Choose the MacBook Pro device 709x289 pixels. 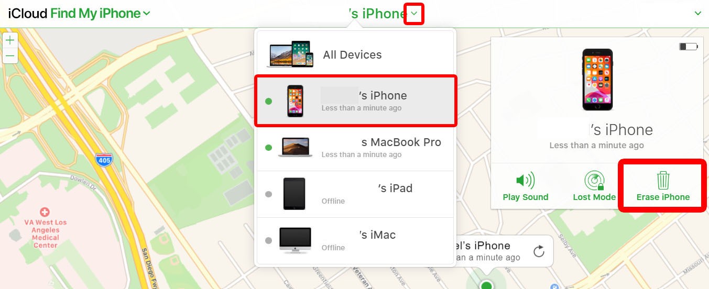coord(355,148)
